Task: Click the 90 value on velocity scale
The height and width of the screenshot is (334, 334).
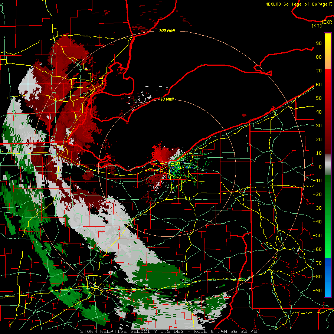Action: coord(319,43)
